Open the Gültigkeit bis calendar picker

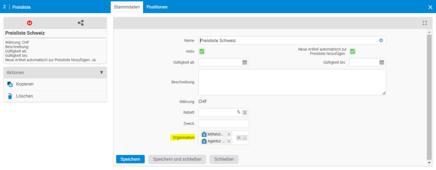pos(381,62)
